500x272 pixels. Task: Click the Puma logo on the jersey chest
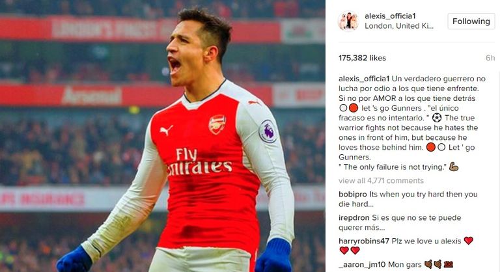[x=167, y=129]
